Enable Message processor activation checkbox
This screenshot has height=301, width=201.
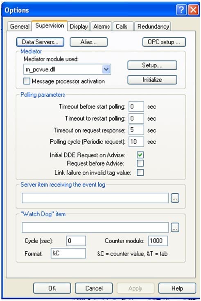(x=27, y=81)
